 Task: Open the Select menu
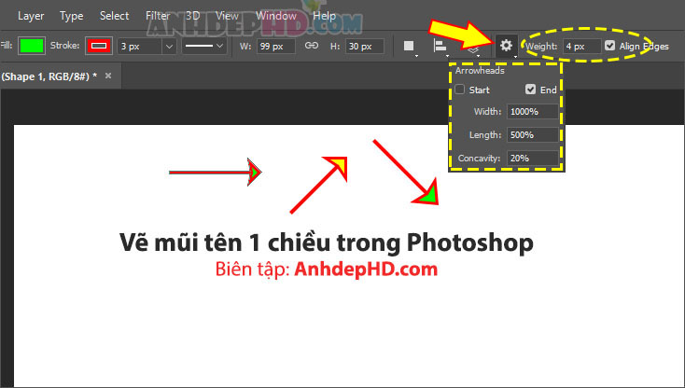(114, 16)
